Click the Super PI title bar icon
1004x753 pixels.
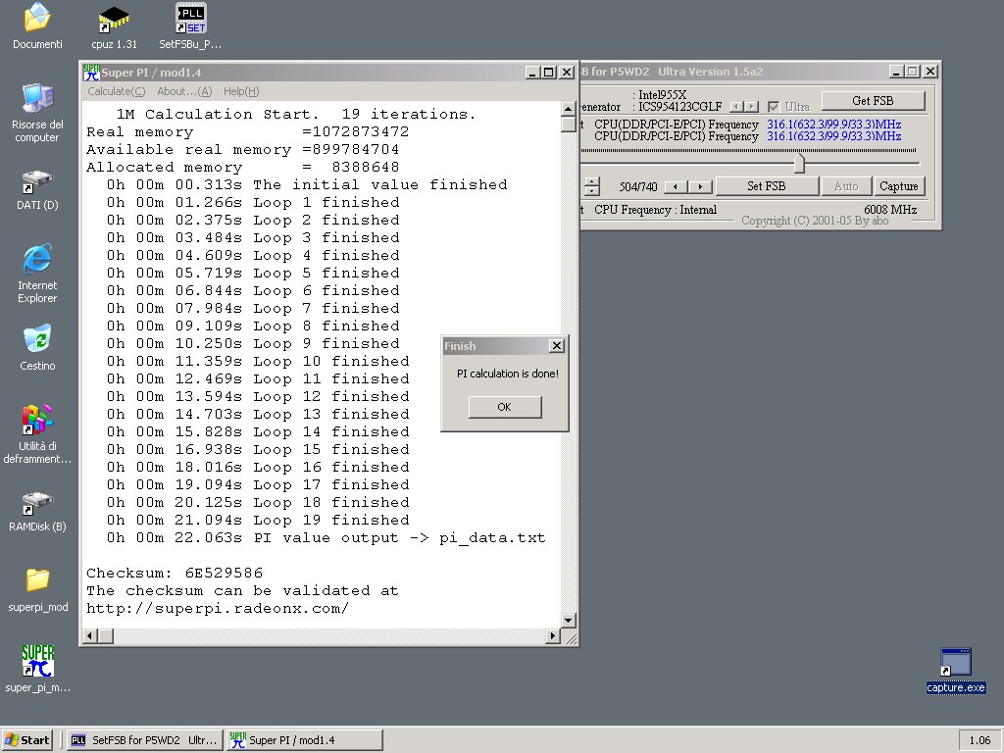91,73
